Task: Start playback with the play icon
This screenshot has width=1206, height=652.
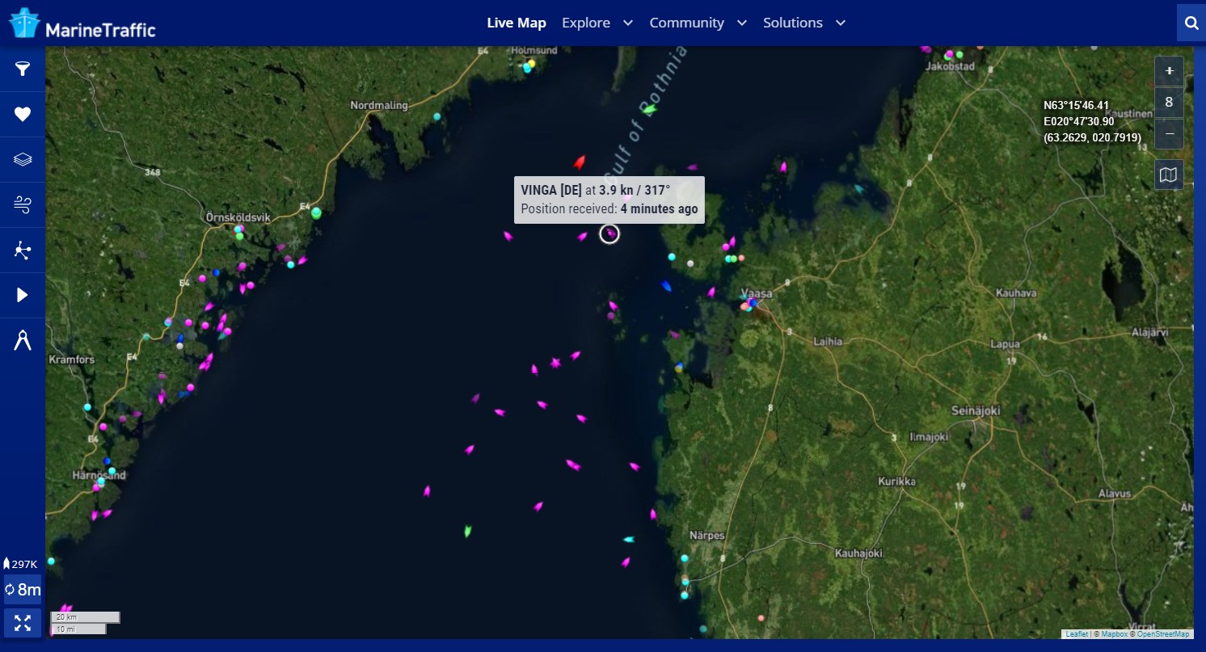Action: 23,295
